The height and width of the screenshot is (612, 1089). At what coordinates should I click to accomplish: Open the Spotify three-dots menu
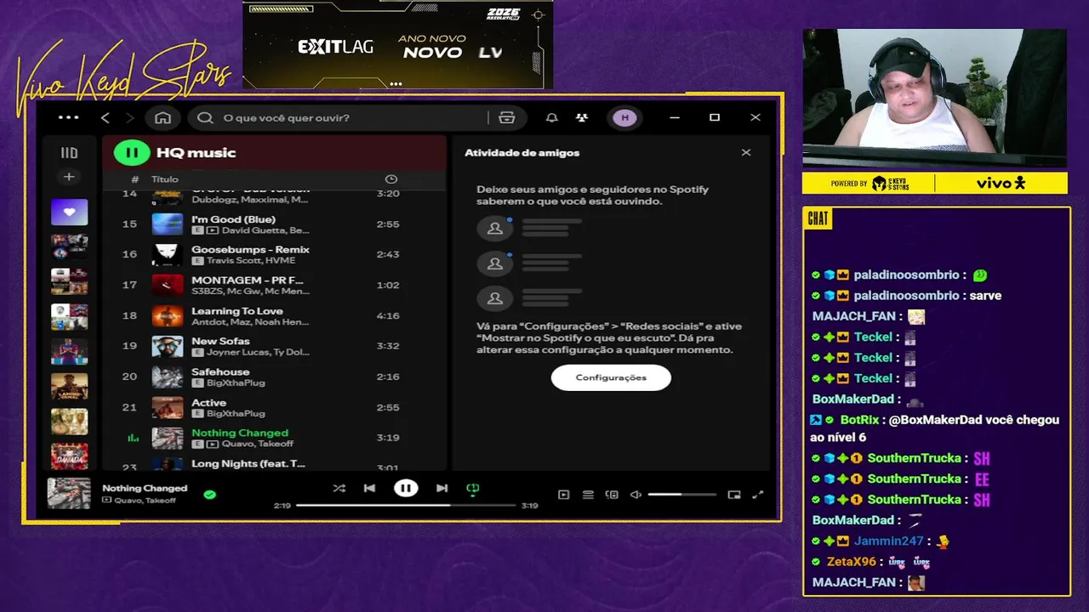tap(68, 117)
